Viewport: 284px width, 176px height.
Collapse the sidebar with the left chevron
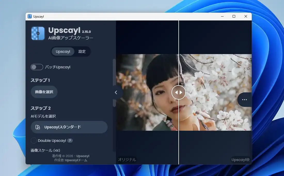tap(116, 92)
